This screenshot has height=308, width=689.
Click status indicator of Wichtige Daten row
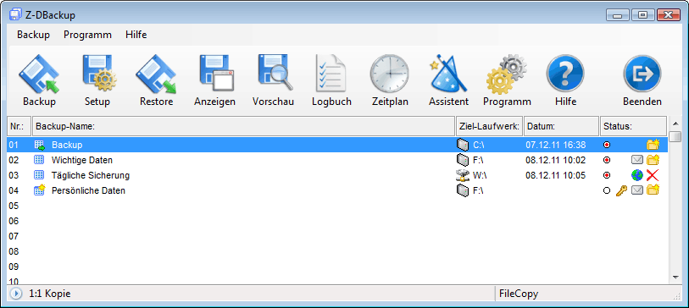pyautogui.click(x=607, y=160)
